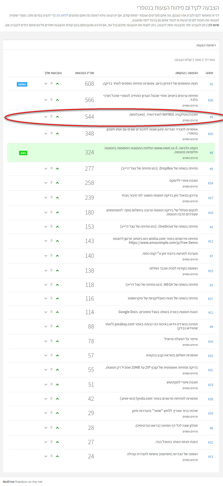Upvote suggestion #21 about ZIP files
Screen dimensions: 223x486
pos(57,370)
